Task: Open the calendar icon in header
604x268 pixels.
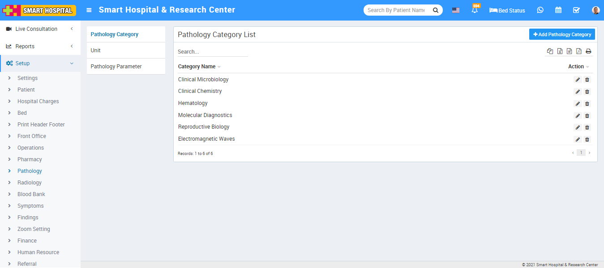Action: coord(558,10)
